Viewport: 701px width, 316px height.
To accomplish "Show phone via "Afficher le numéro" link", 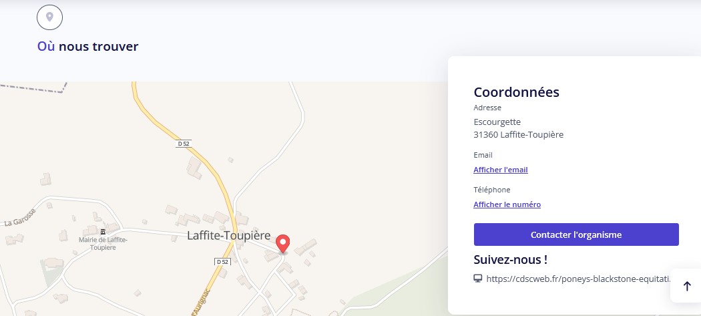I will tap(507, 204).
